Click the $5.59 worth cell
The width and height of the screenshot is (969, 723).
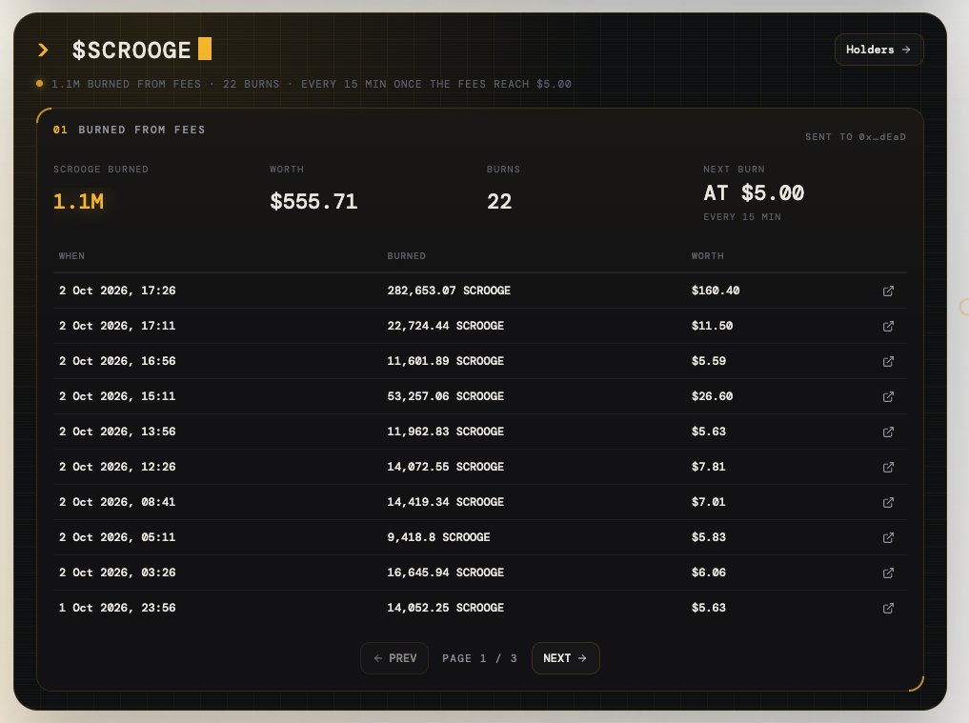[x=709, y=361]
